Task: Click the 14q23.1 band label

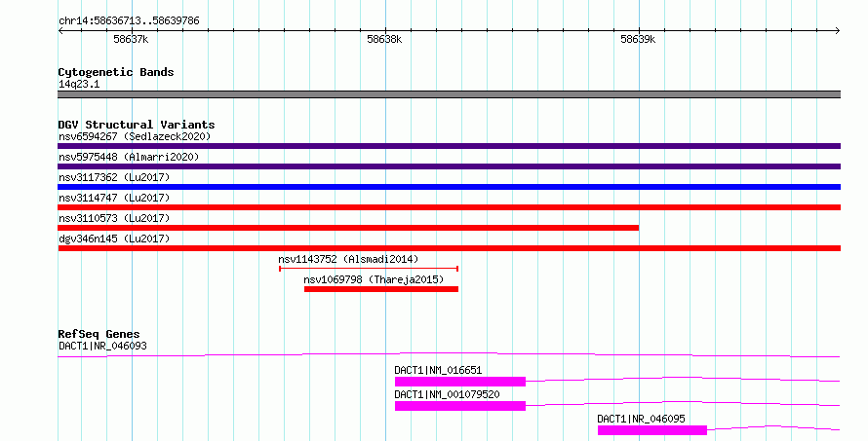Action: tap(79, 84)
